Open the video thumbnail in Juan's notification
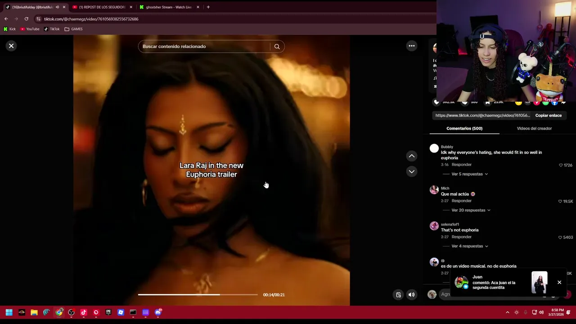This screenshot has height=324, width=576. [x=539, y=282]
